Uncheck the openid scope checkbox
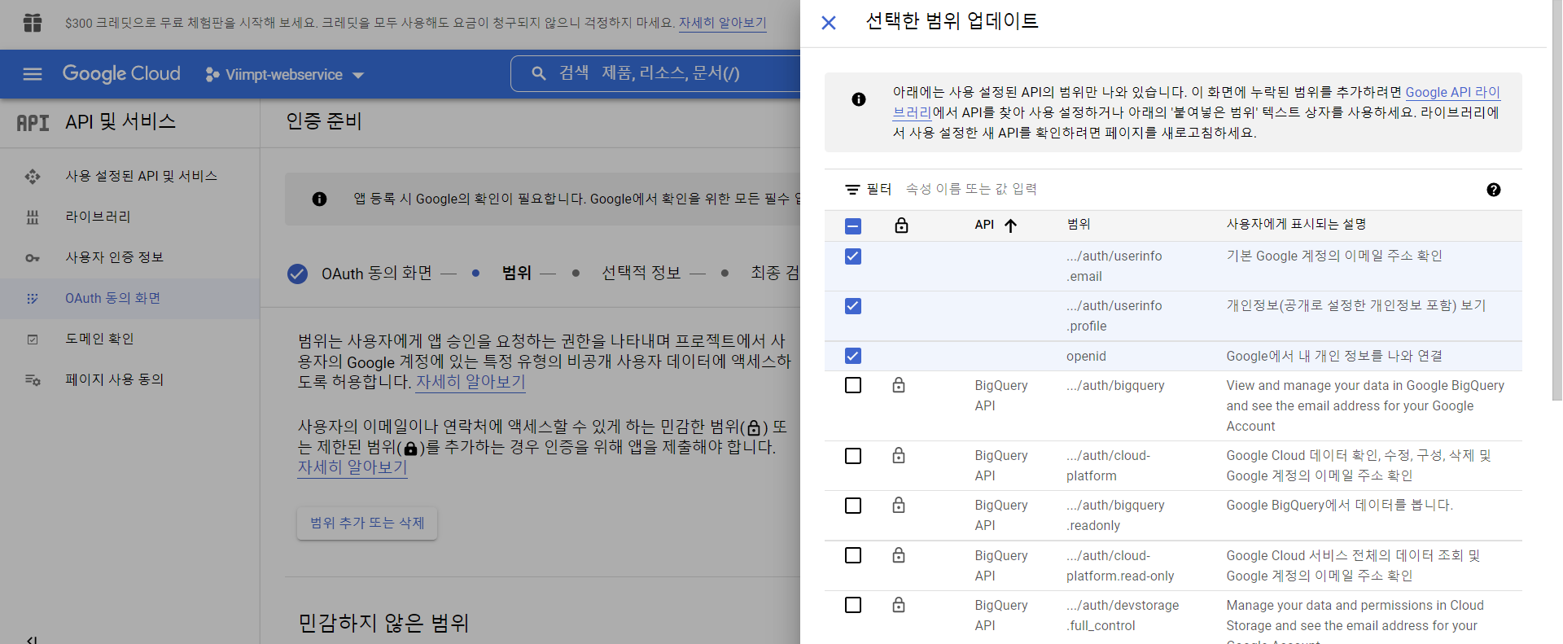The image size is (1563, 644). point(853,356)
